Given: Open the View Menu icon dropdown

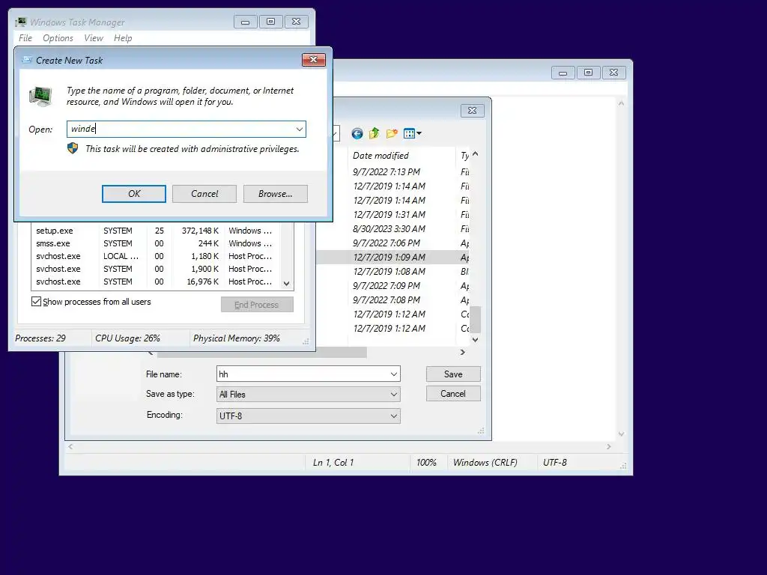Looking at the screenshot, I should (x=413, y=133).
